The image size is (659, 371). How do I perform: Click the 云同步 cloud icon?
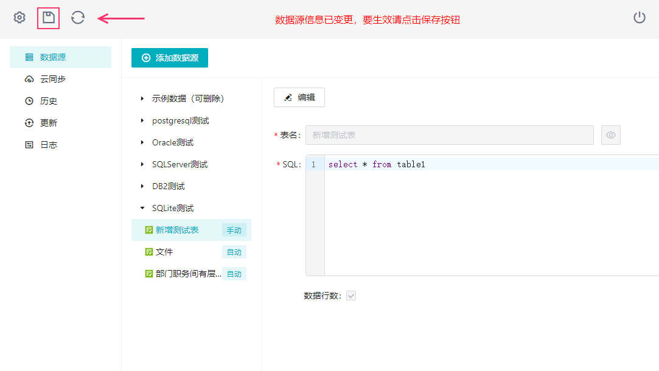(29, 79)
